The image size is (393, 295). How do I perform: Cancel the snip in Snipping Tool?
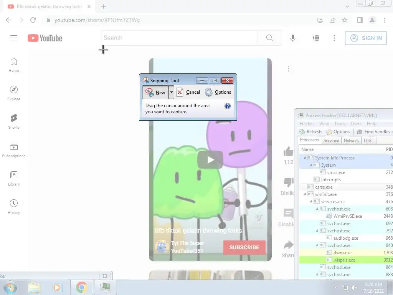[x=188, y=92]
